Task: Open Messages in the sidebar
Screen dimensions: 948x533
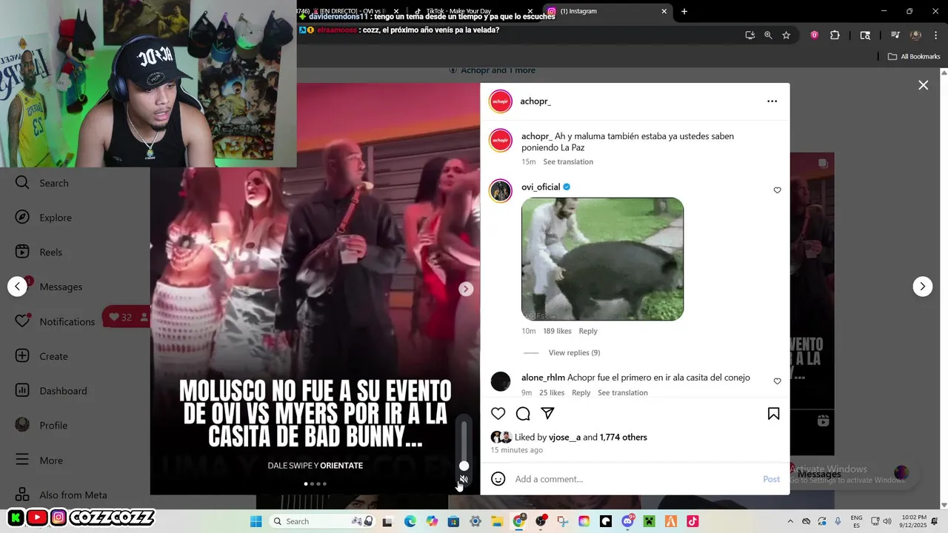Action: pyautogui.click(x=49, y=286)
